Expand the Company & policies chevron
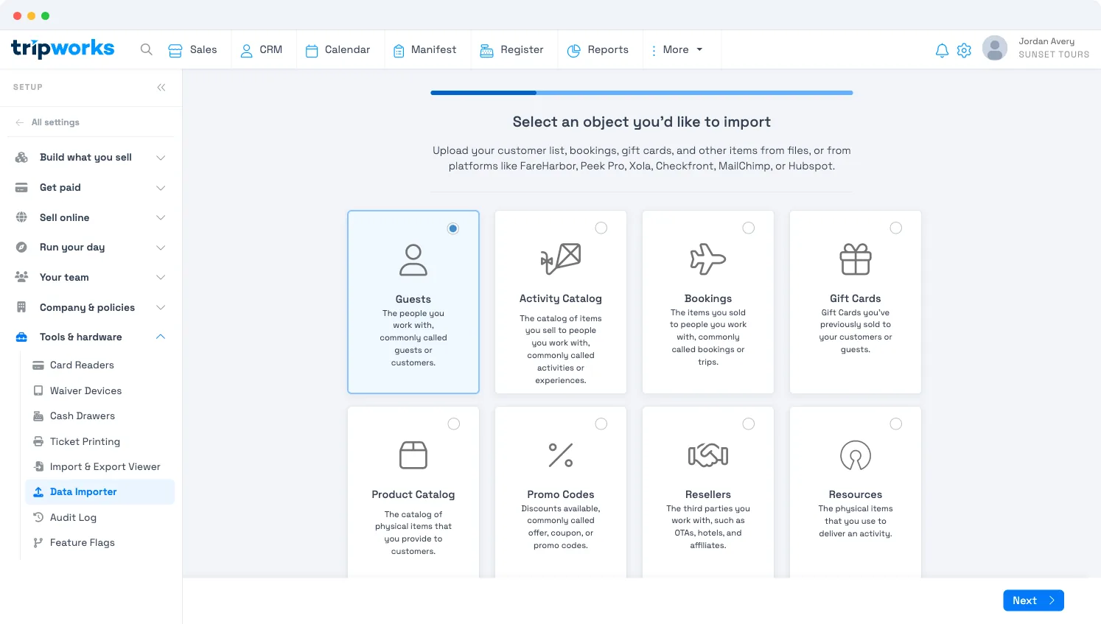The width and height of the screenshot is (1101, 624). [161, 307]
